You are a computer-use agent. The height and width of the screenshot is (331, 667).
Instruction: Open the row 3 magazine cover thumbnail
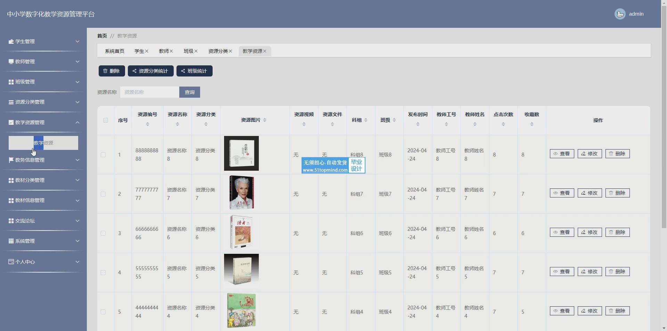point(241,232)
